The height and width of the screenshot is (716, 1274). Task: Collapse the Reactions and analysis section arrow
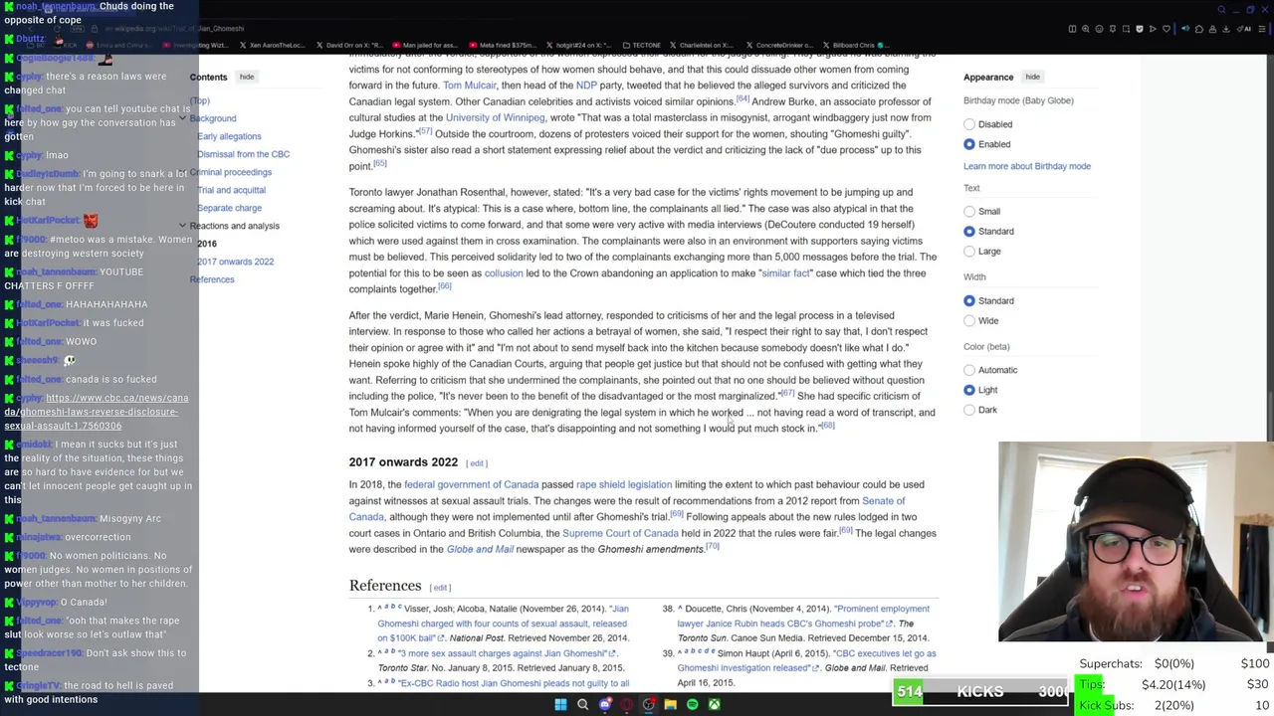182,226
